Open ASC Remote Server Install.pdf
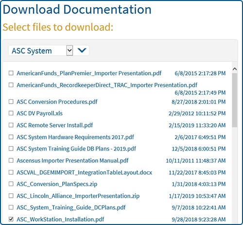243x225 pixels. [x=55, y=125]
